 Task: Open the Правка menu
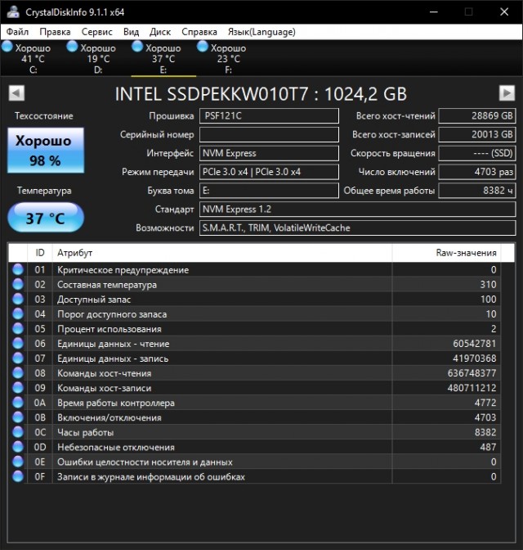tap(55, 32)
